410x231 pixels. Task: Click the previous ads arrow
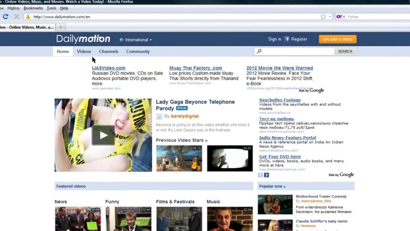(x=260, y=175)
